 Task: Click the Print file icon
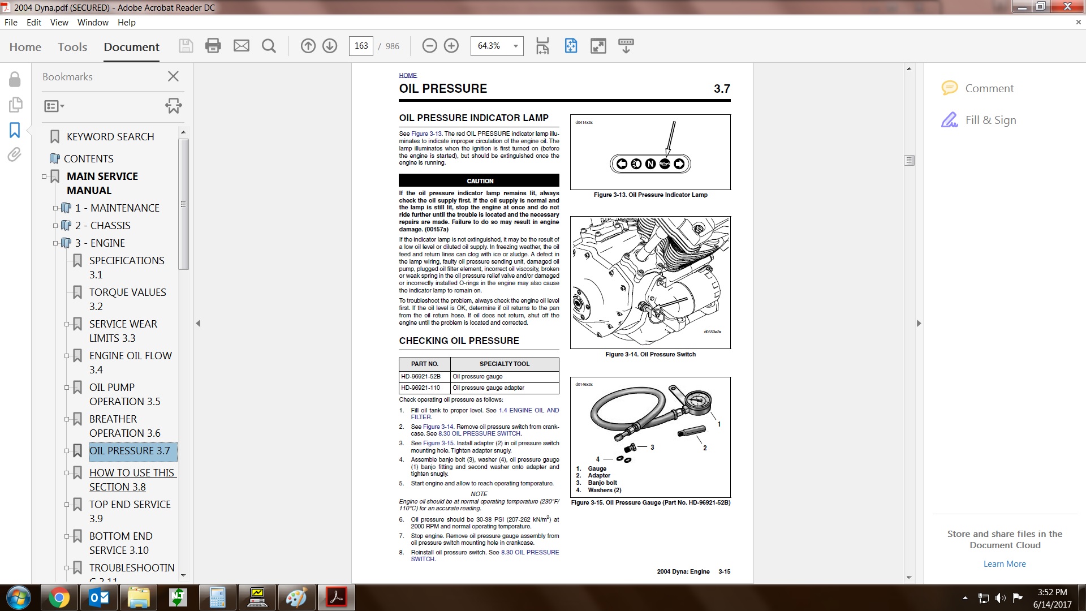pos(213,46)
